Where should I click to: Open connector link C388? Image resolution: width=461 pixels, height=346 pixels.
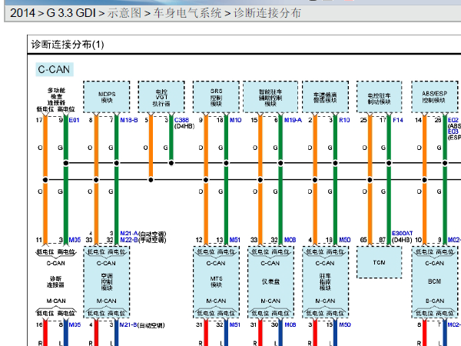(181, 120)
